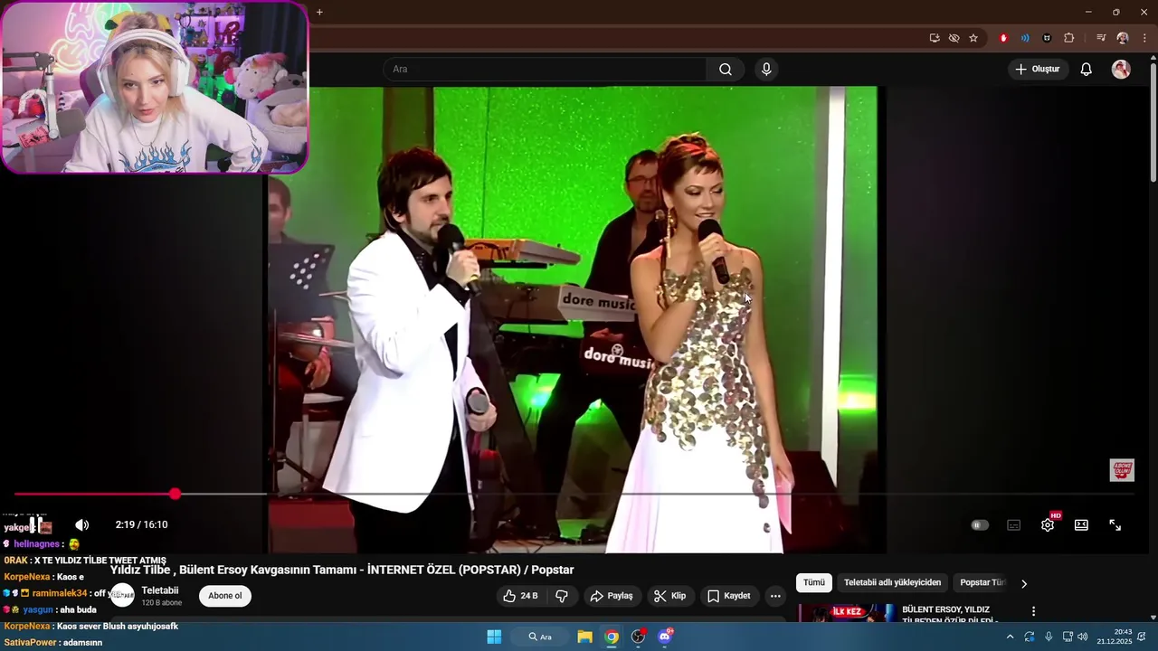
Task: Focus the Ara search field
Action: click(546, 70)
